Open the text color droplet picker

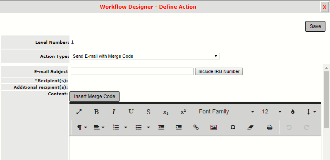(292, 112)
